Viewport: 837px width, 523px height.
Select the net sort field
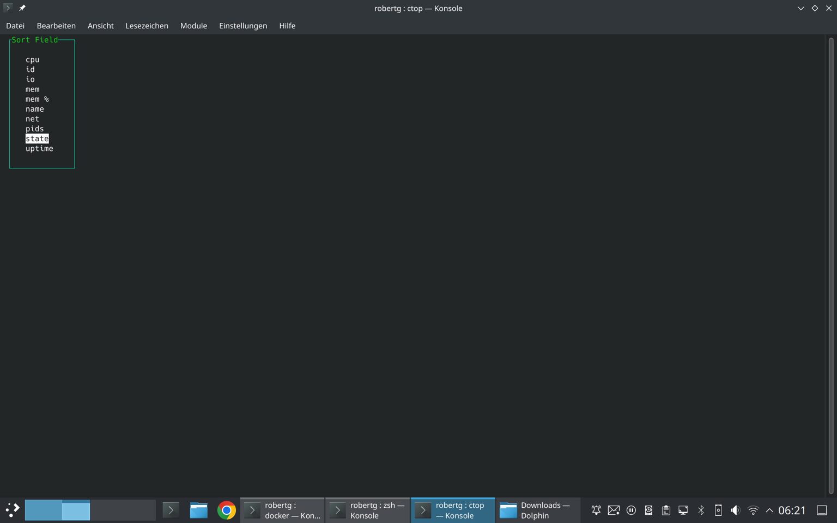[x=33, y=119]
